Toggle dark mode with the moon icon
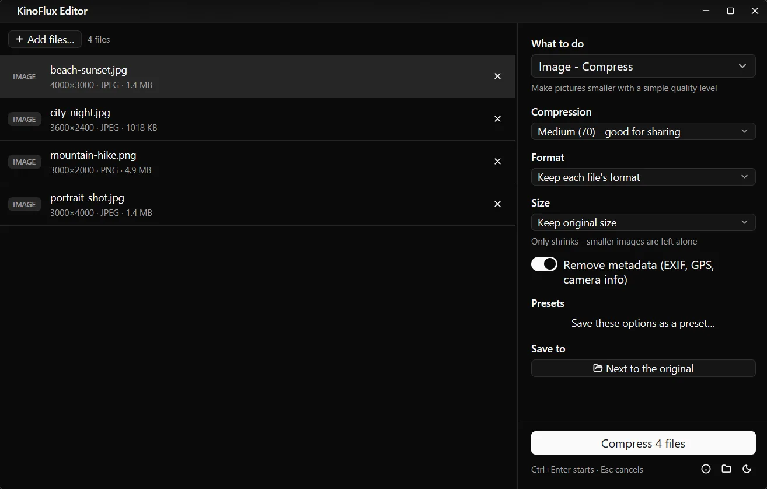 click(x=747, y=469)
